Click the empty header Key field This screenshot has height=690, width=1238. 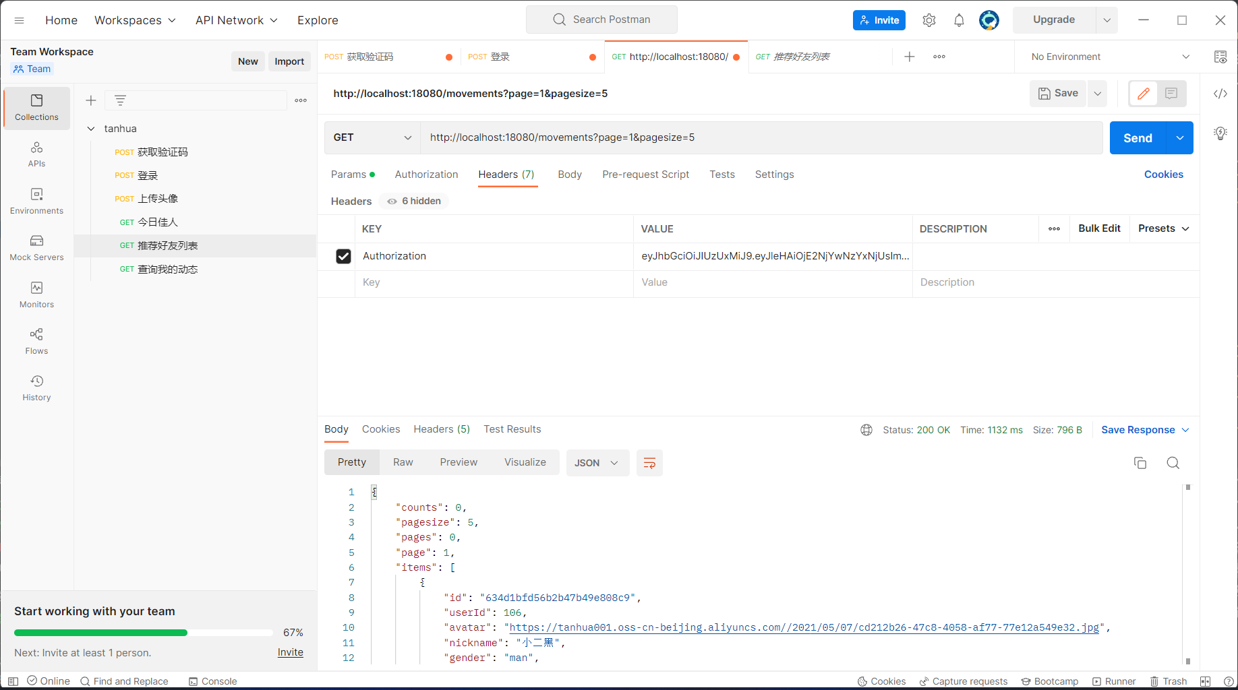494,282
